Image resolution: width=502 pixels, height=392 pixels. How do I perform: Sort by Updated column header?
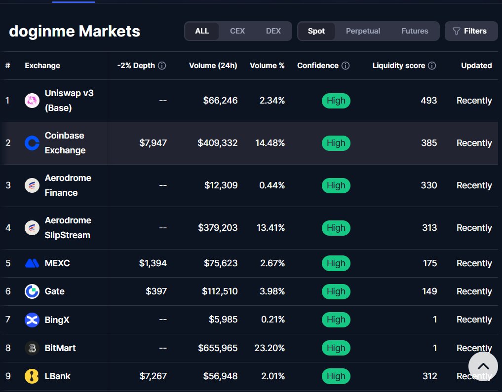(x=476, y=66)
